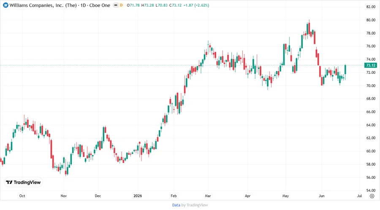Click the 78.00 price axis label

[371, 33]
